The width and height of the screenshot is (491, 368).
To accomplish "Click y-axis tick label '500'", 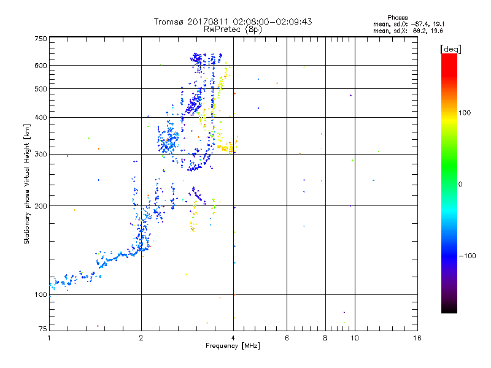I will [41, 89].
